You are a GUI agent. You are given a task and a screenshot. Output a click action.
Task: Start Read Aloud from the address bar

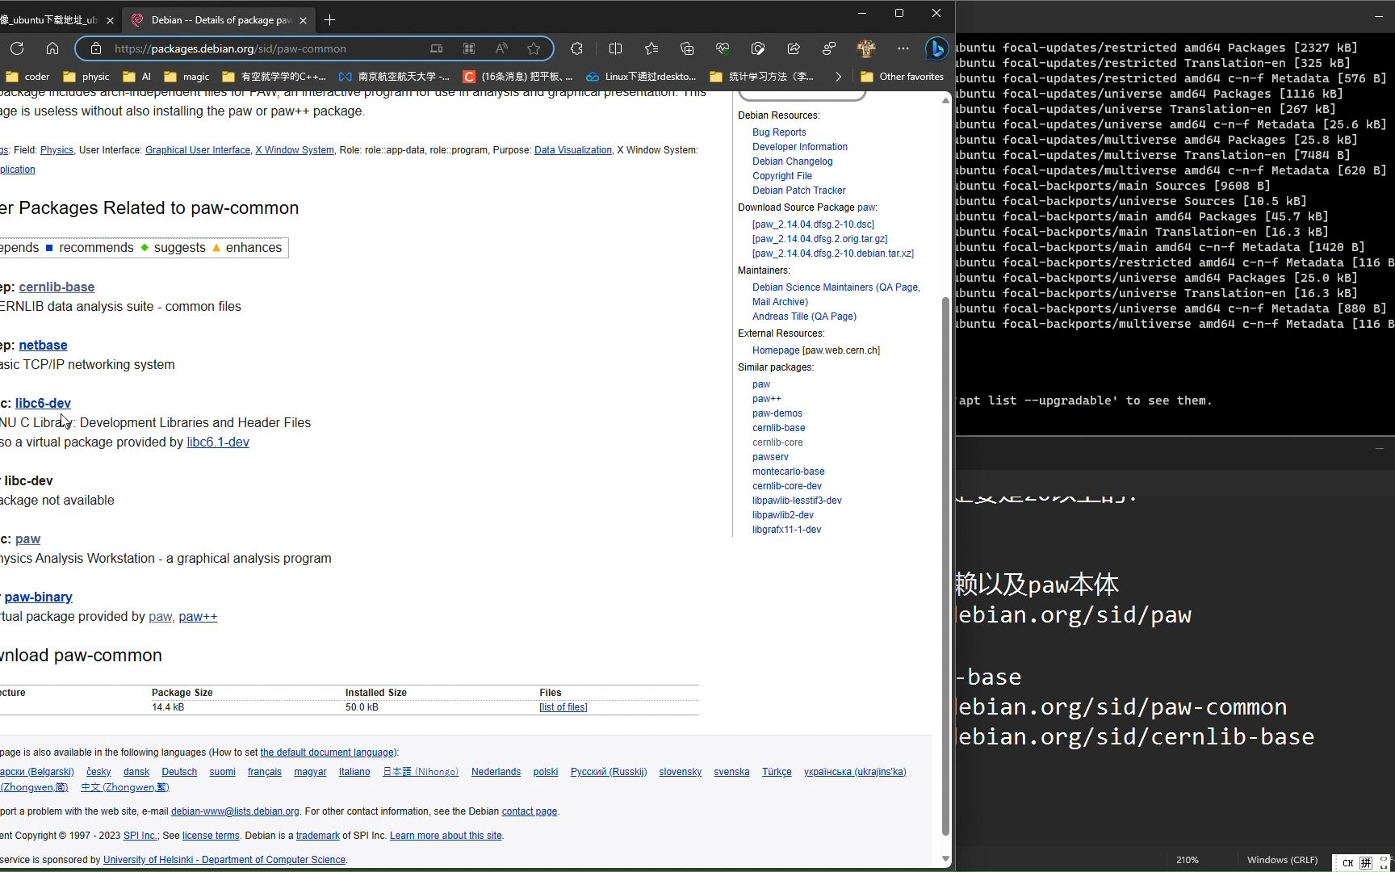(x=501, y=48)
